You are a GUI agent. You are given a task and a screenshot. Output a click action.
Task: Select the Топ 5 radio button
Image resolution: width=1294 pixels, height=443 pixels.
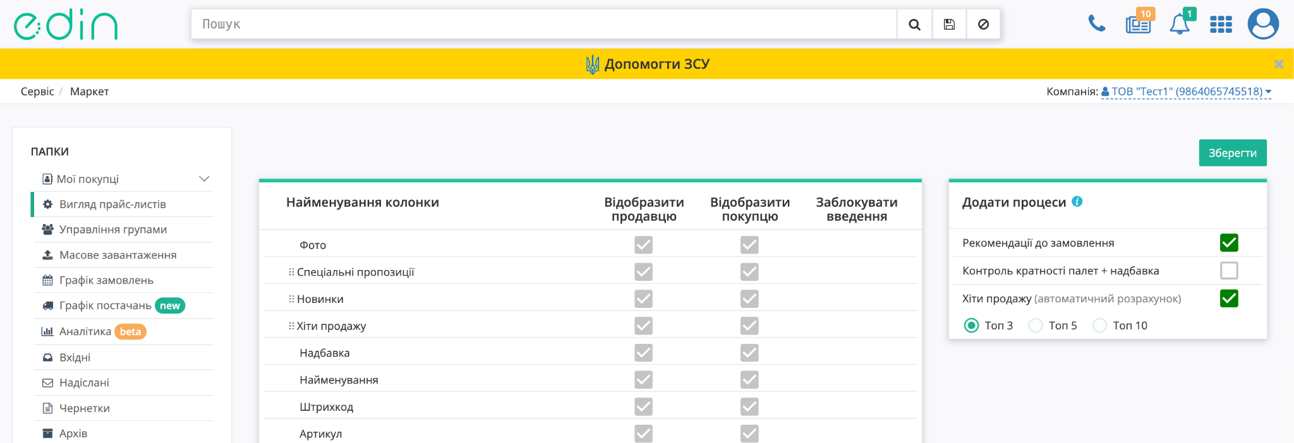pos(1036,326)
